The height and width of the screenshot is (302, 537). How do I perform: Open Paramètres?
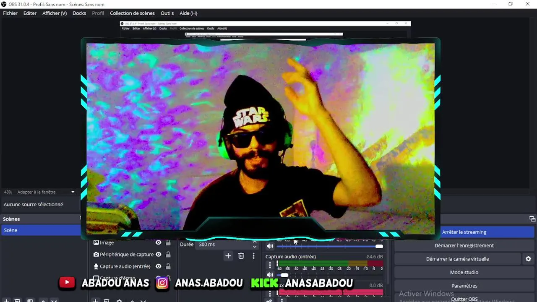tap(464, 286)
